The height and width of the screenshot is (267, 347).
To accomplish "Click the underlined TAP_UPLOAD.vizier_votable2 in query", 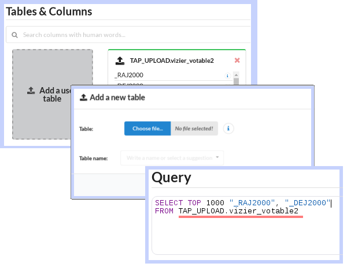I will (x=238, y=211).
